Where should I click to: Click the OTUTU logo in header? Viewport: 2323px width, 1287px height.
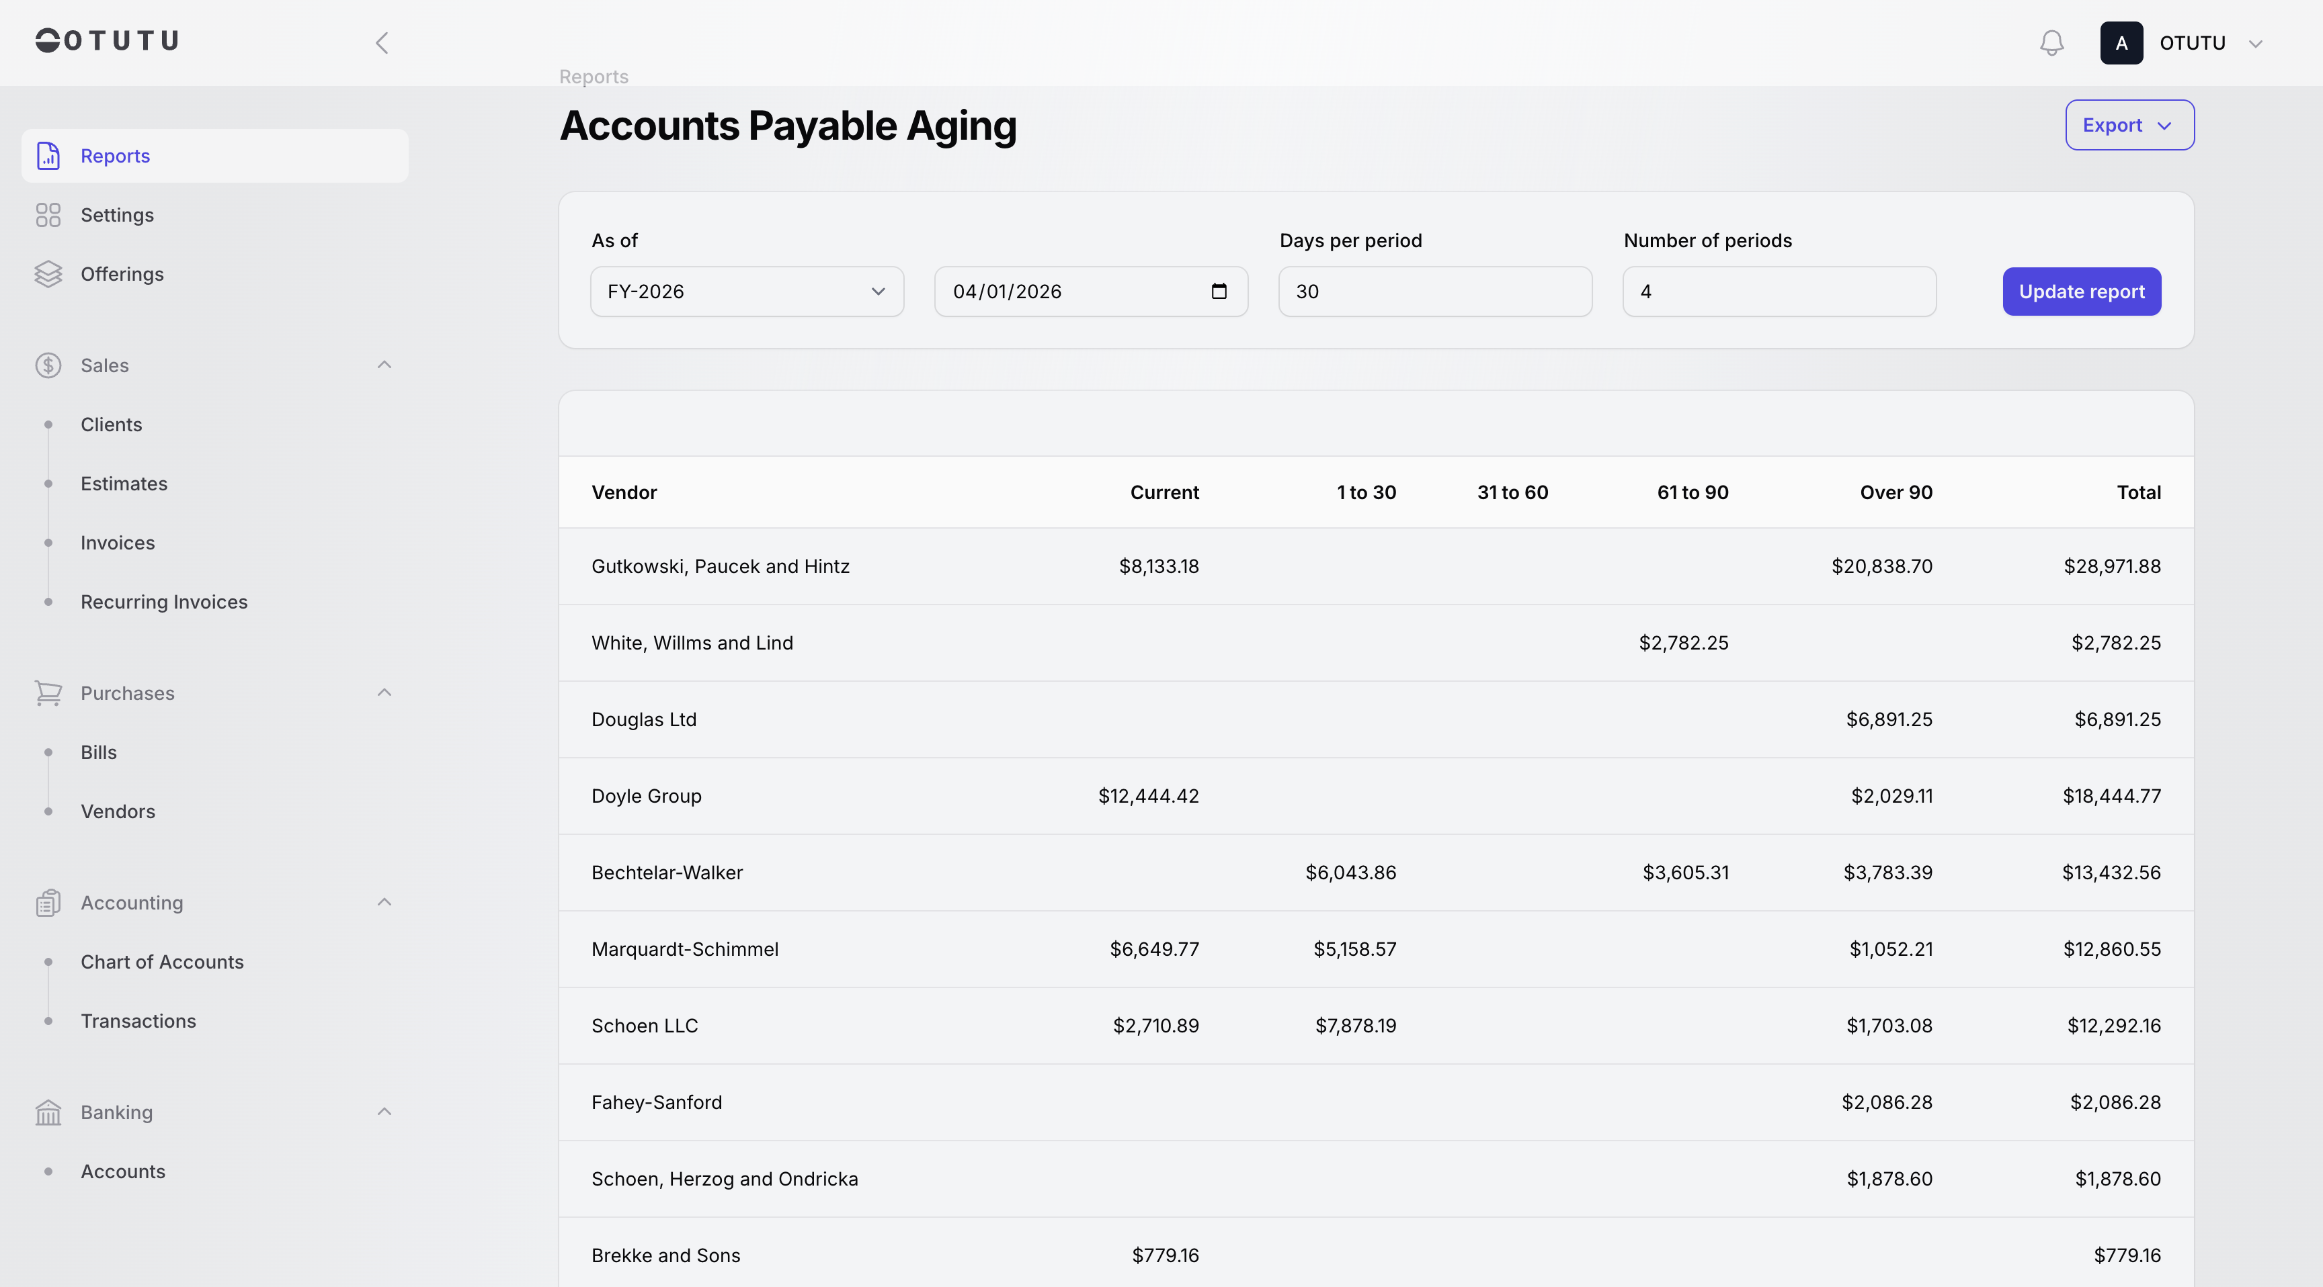coord(108,40)
